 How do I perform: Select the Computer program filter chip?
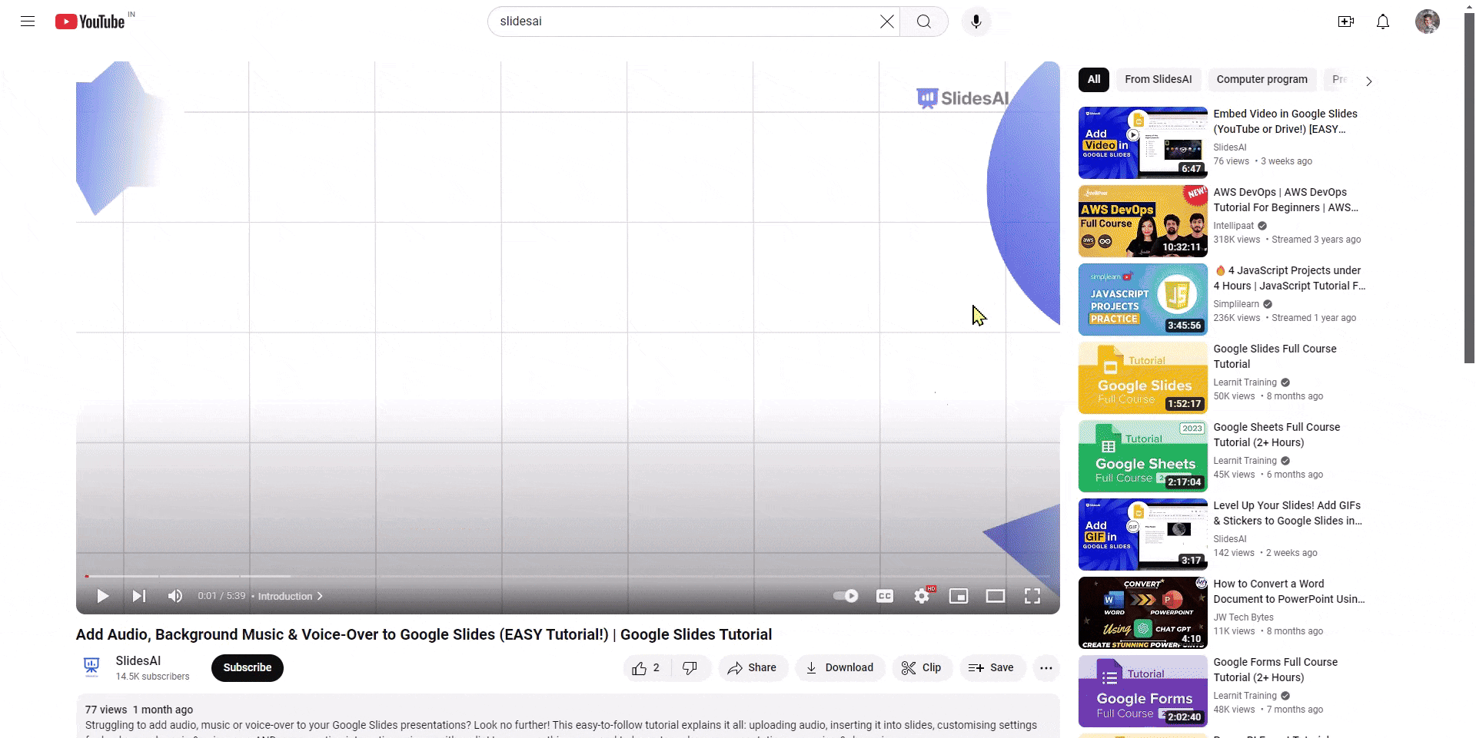pyautogui.click(x=1262, y=79)
